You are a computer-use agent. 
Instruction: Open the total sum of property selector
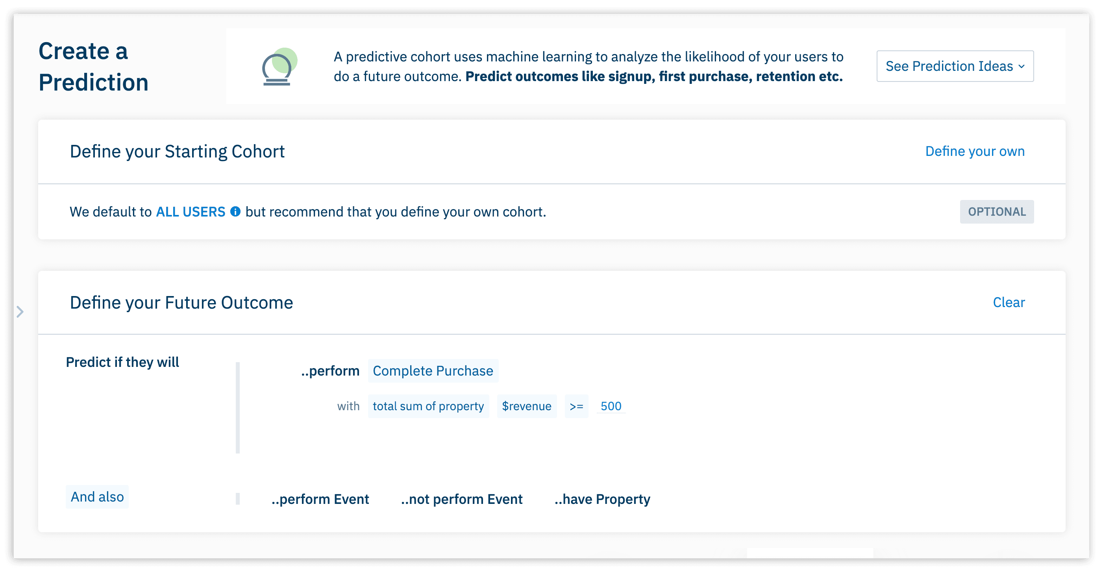point(428,406)
